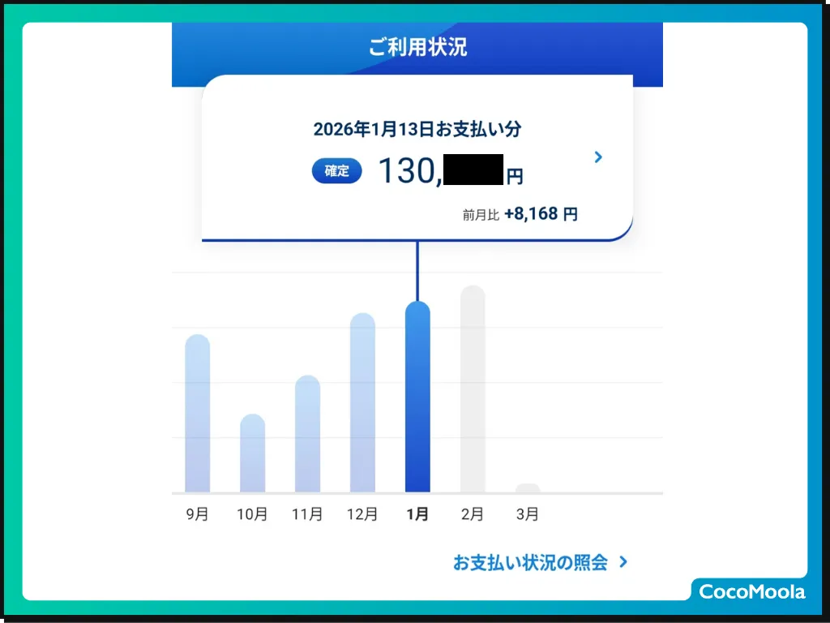This screenshot has width=830, height=623.
Task: Click the CocoMoola logo watermark
Action: tap(751, 591)
